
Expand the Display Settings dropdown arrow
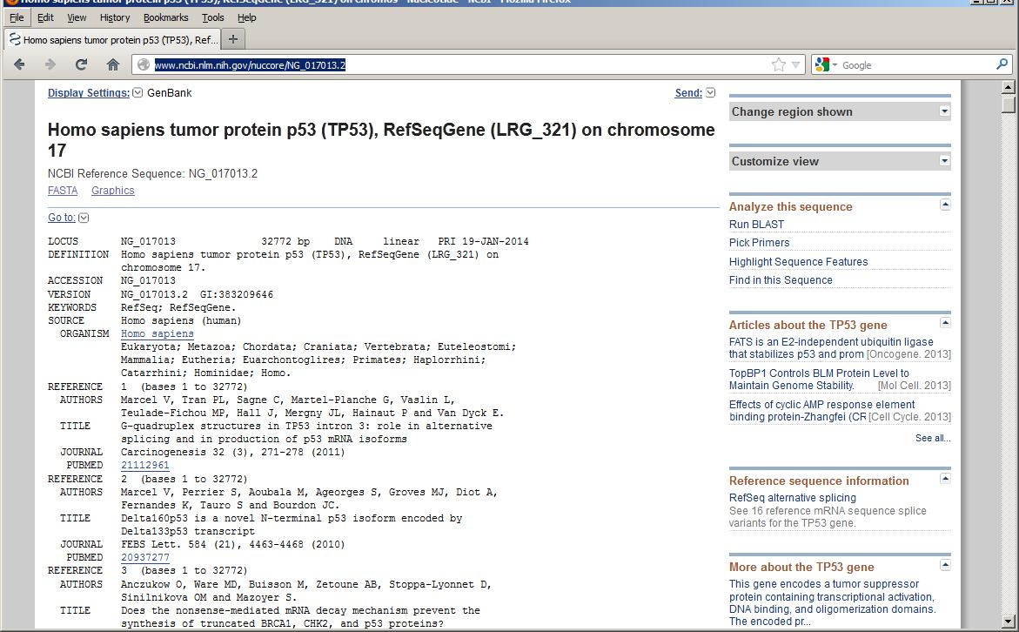(x=137, y=93)
